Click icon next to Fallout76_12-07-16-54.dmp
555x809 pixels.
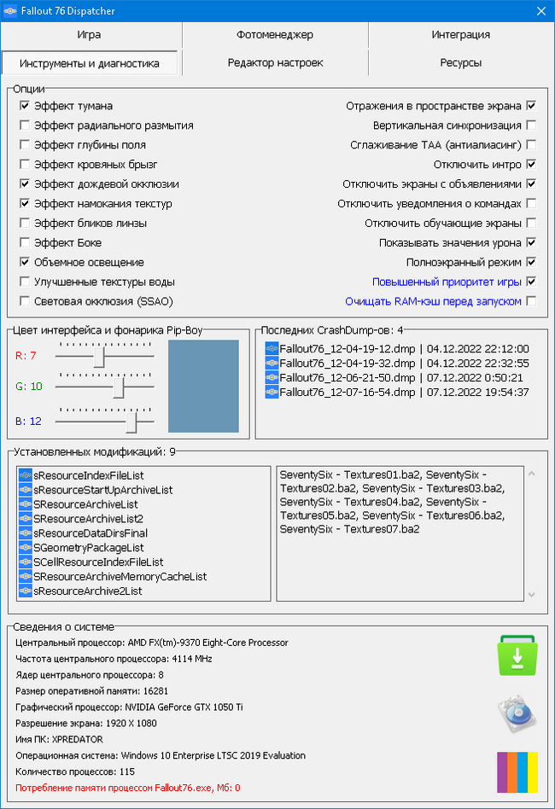click(x=272, y=392)
